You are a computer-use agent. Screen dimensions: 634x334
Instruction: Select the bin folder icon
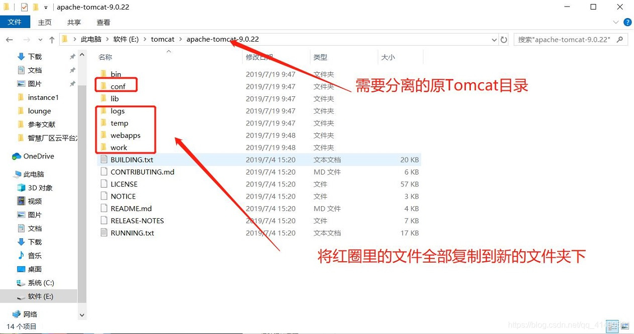pos(104,74)
